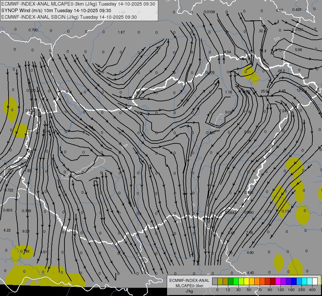Screen dimensions: 322x296
Task: Click the MLCAPE0-3km title line in the header
Action: (78, 4)
